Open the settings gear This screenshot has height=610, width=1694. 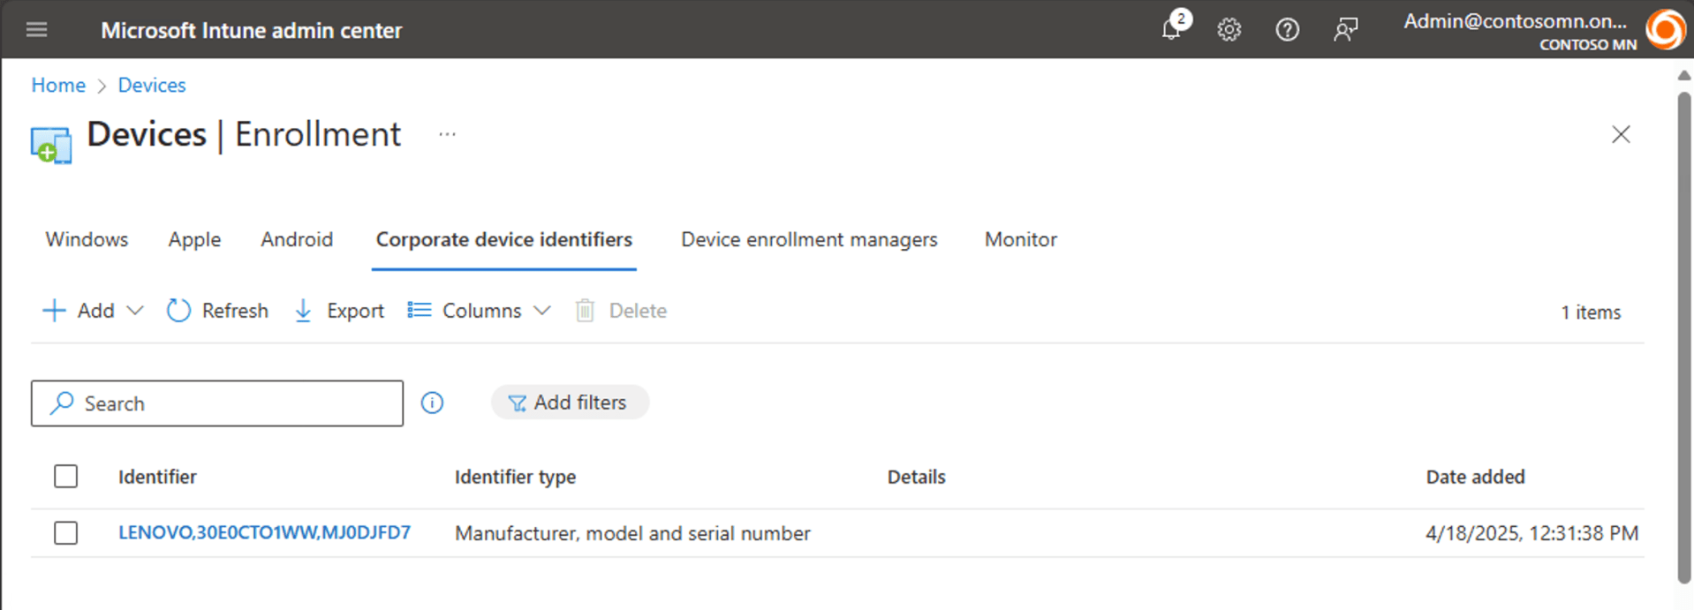click(1229, 30)
